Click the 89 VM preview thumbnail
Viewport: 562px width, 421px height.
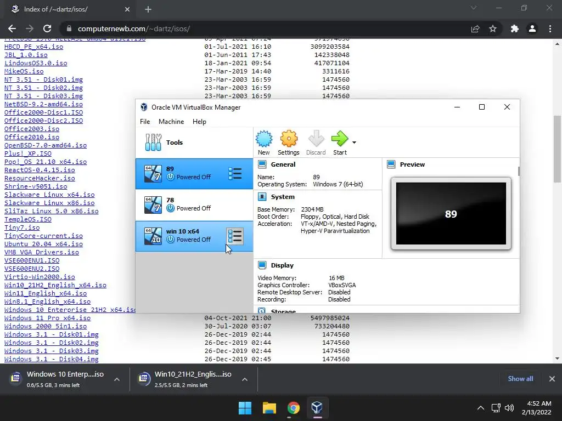(451, 214)
